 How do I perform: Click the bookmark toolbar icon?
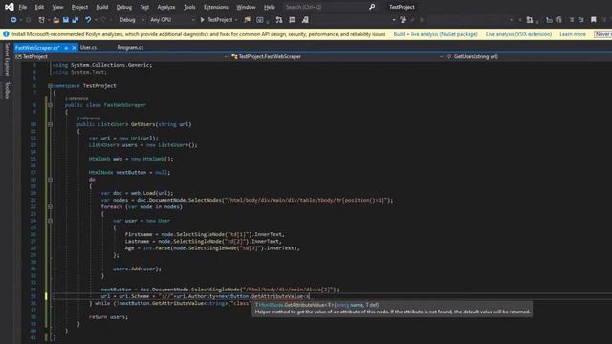point(593,19)
